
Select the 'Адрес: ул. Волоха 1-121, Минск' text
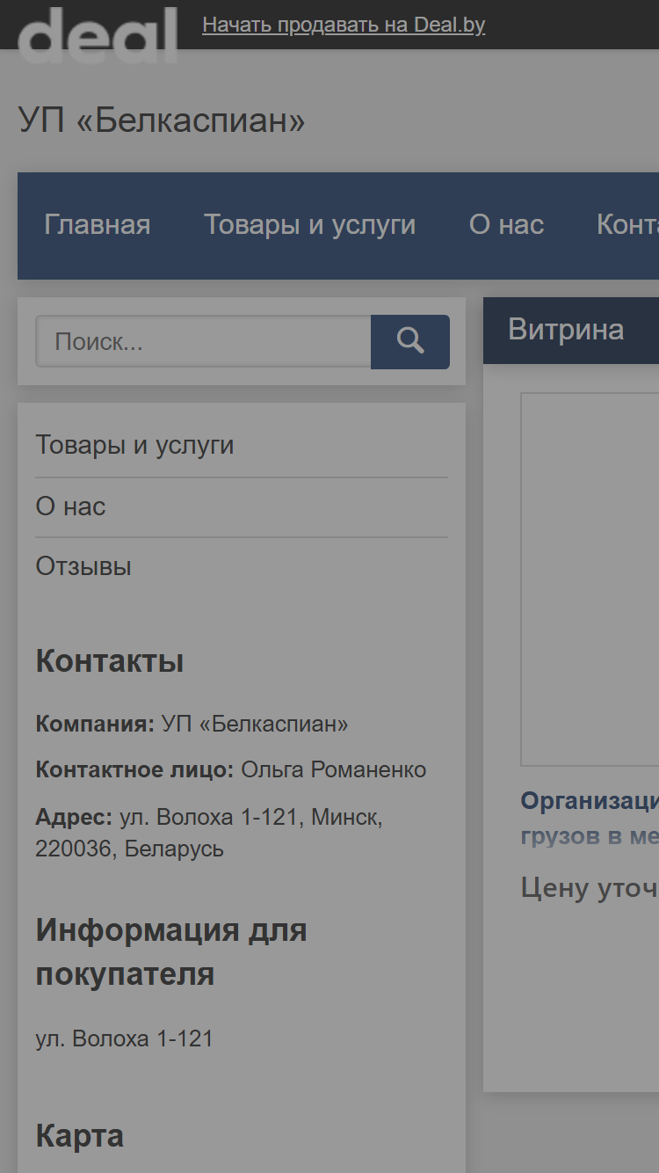click(x=209, y=833)
